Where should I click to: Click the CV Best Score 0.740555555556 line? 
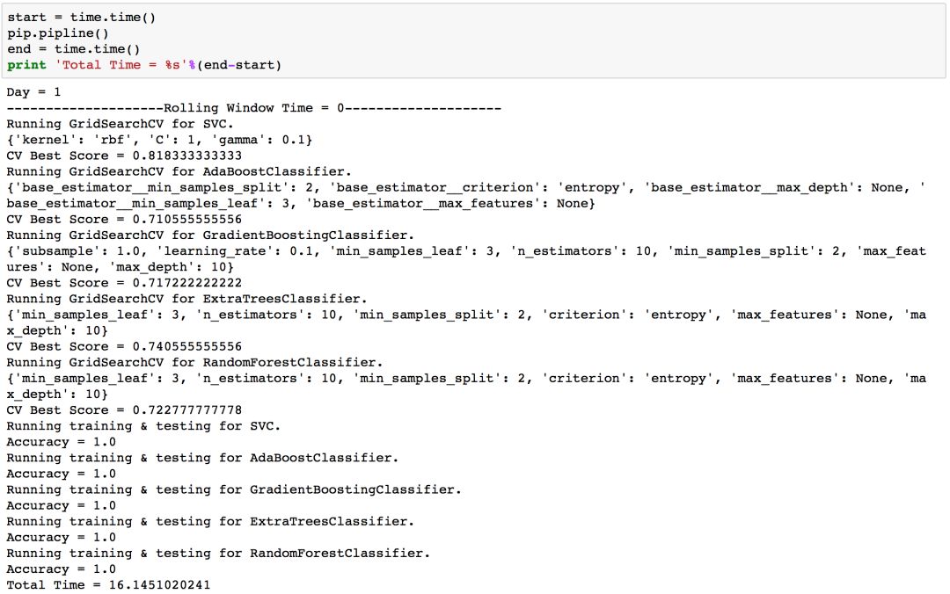(124, 346)
